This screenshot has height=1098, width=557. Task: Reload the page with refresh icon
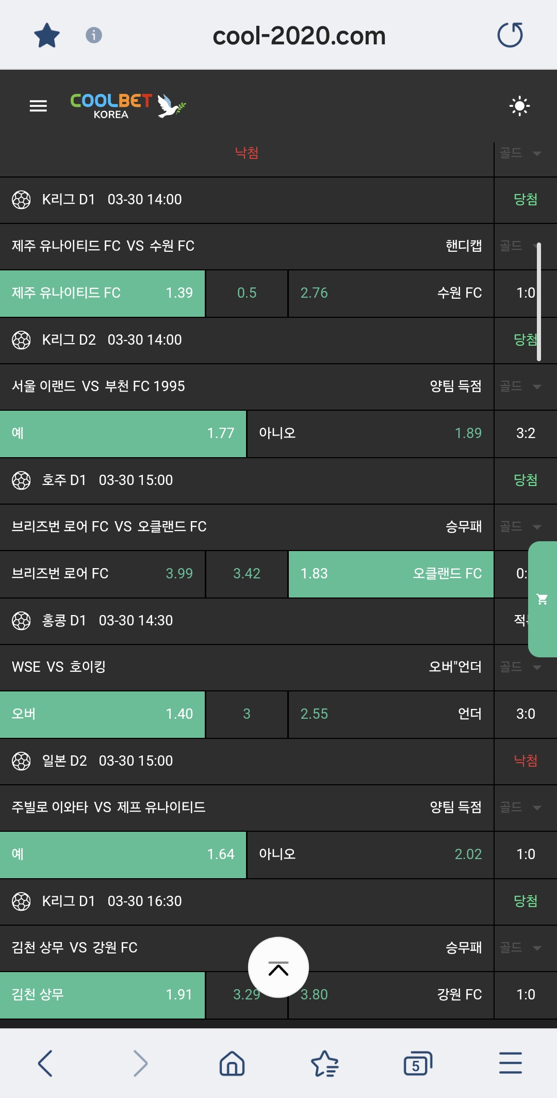click(x=510, y=35)
